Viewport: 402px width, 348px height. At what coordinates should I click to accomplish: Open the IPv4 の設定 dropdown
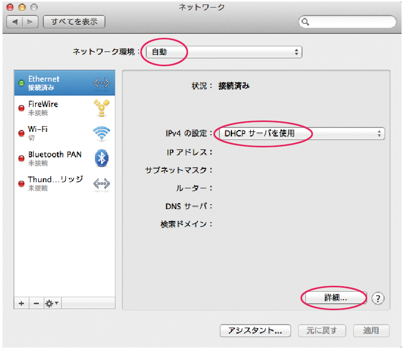pos(302,133)
